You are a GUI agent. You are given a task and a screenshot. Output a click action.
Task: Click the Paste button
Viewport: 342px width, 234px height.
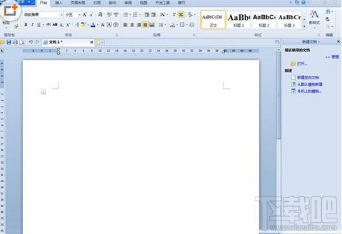[6, 22]
